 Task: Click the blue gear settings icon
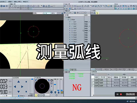pyautogui.click(x=2, y=6)
